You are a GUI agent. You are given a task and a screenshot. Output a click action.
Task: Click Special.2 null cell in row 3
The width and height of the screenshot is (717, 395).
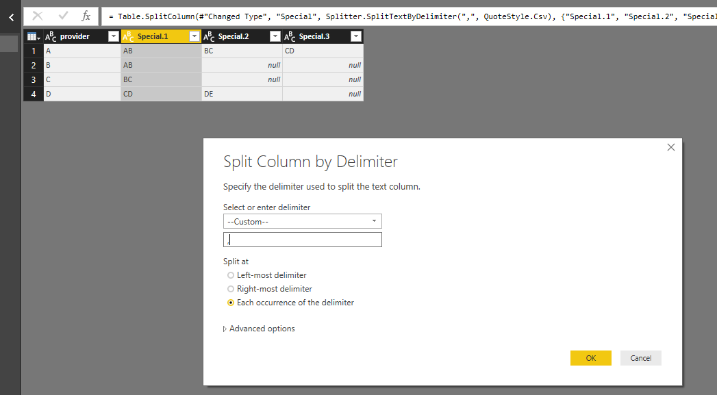tap(242, 79)
